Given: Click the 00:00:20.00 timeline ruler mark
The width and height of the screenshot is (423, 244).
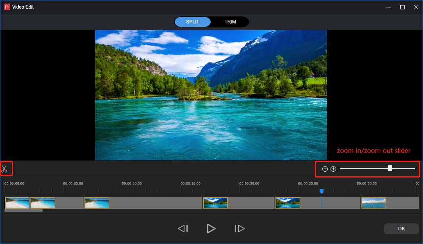Looking at the screenshot, I should tap(249, 183).
